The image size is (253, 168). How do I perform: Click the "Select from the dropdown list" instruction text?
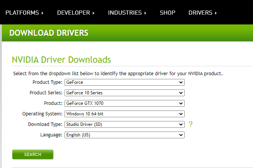click(x=118, y=74)
